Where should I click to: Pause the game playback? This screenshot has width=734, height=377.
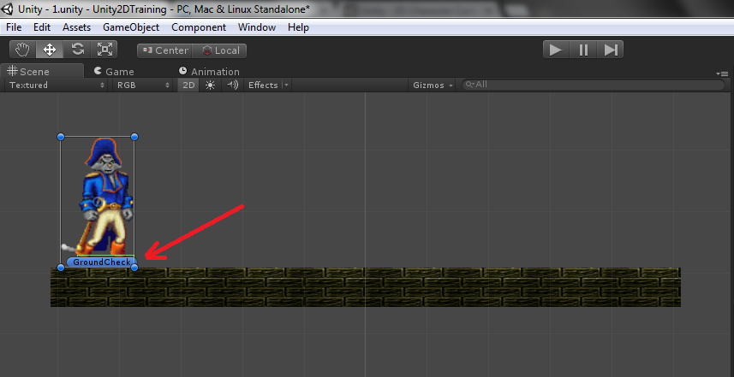click(x=583, y=50)
